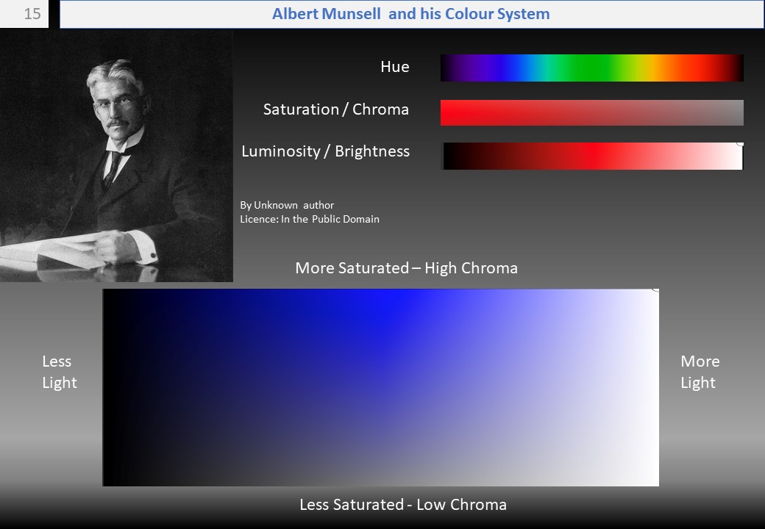Click the 'Less Light' label
This screenshot has height=529, width=765.
(x=59, y=372)
